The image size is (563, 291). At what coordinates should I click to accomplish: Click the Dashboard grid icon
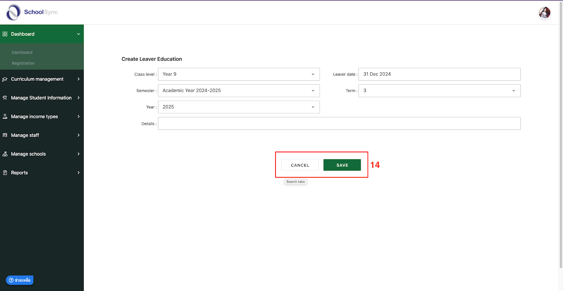(5, 34)
